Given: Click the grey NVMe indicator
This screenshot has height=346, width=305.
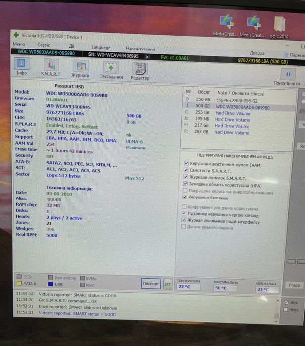Looking at the screenshot, I should coord(83,278).
